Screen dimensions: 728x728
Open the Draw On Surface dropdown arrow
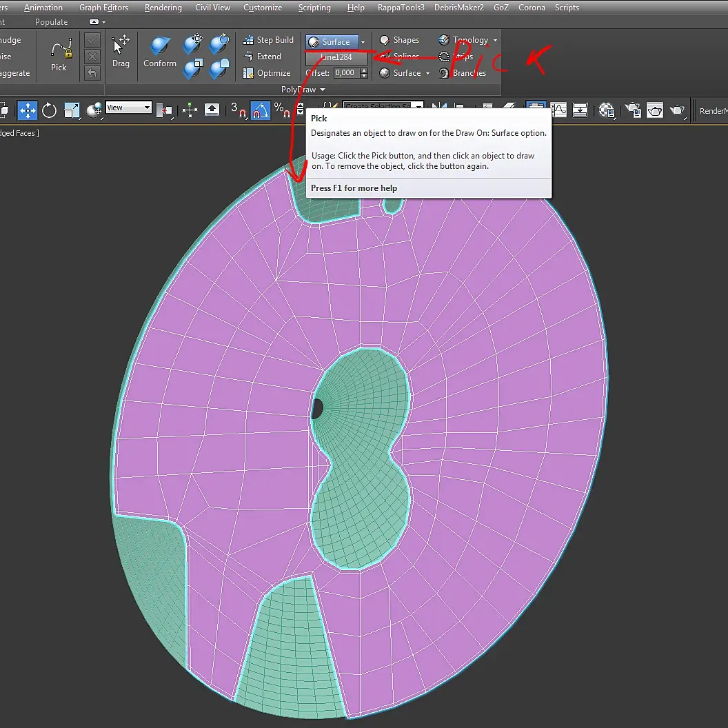363,42
